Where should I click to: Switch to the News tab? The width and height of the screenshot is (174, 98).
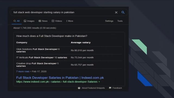point(43,21)
